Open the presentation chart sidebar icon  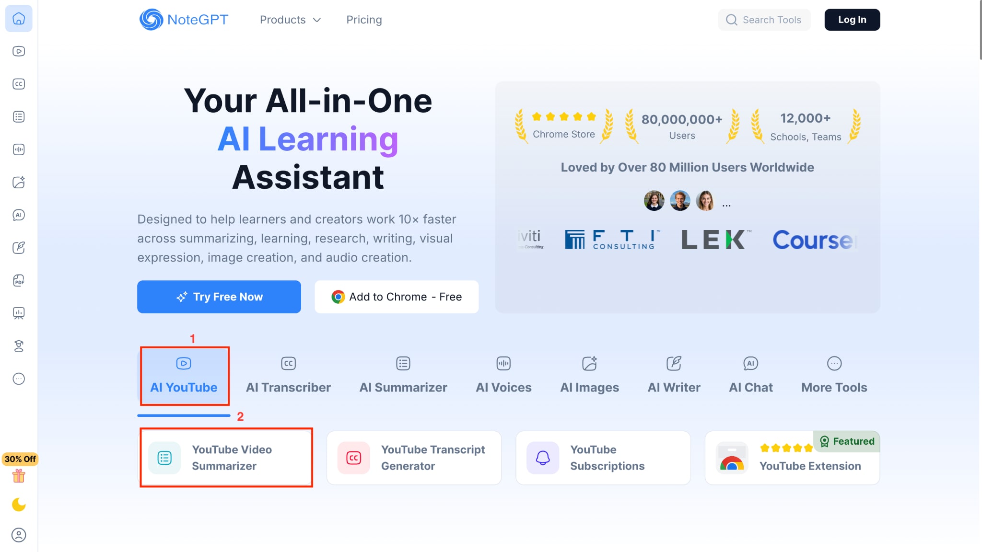coord(19,313)
